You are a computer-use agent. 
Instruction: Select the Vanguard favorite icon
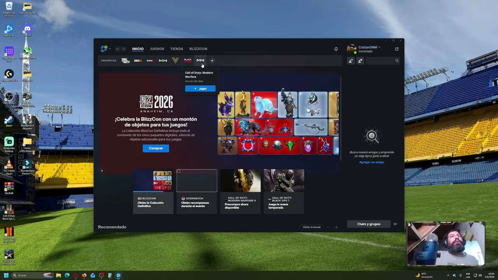175,61
